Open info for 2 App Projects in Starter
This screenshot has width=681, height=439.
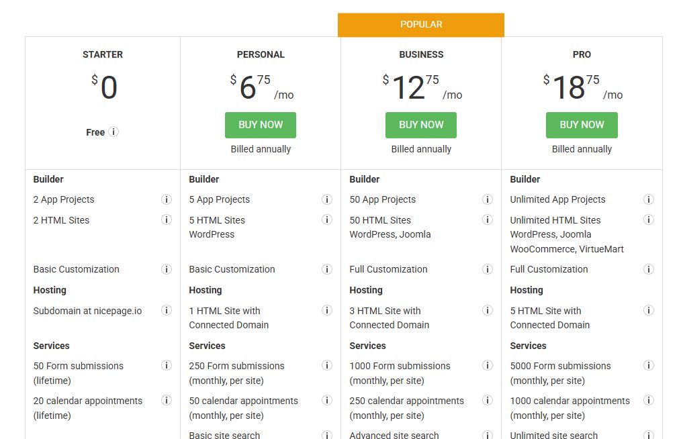167,199
